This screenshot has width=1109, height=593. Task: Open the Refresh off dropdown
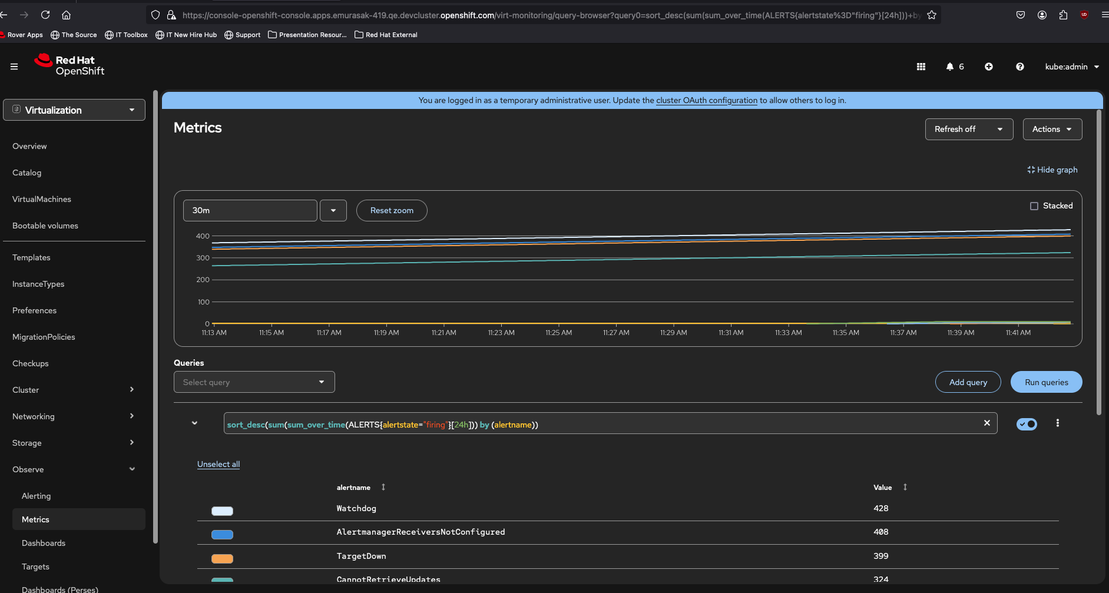coord(969,129)
